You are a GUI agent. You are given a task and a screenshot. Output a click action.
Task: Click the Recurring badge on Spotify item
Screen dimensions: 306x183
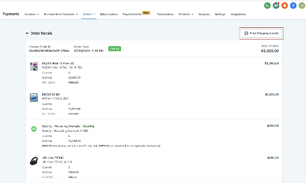point(88,126)
